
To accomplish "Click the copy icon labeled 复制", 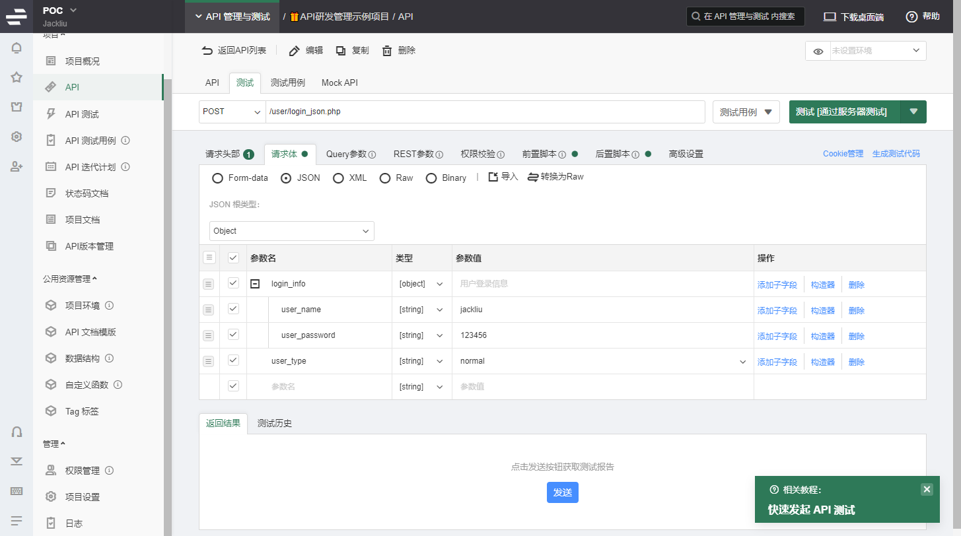I will [341, 51].
